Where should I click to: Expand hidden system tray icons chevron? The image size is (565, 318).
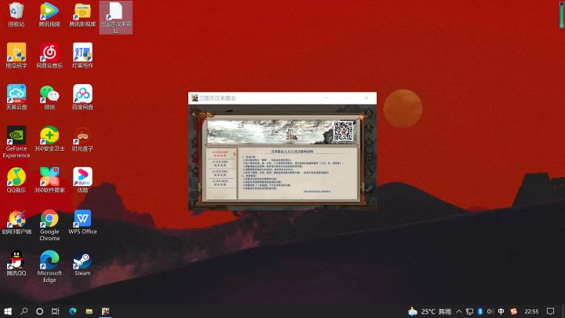click(459, 312)
